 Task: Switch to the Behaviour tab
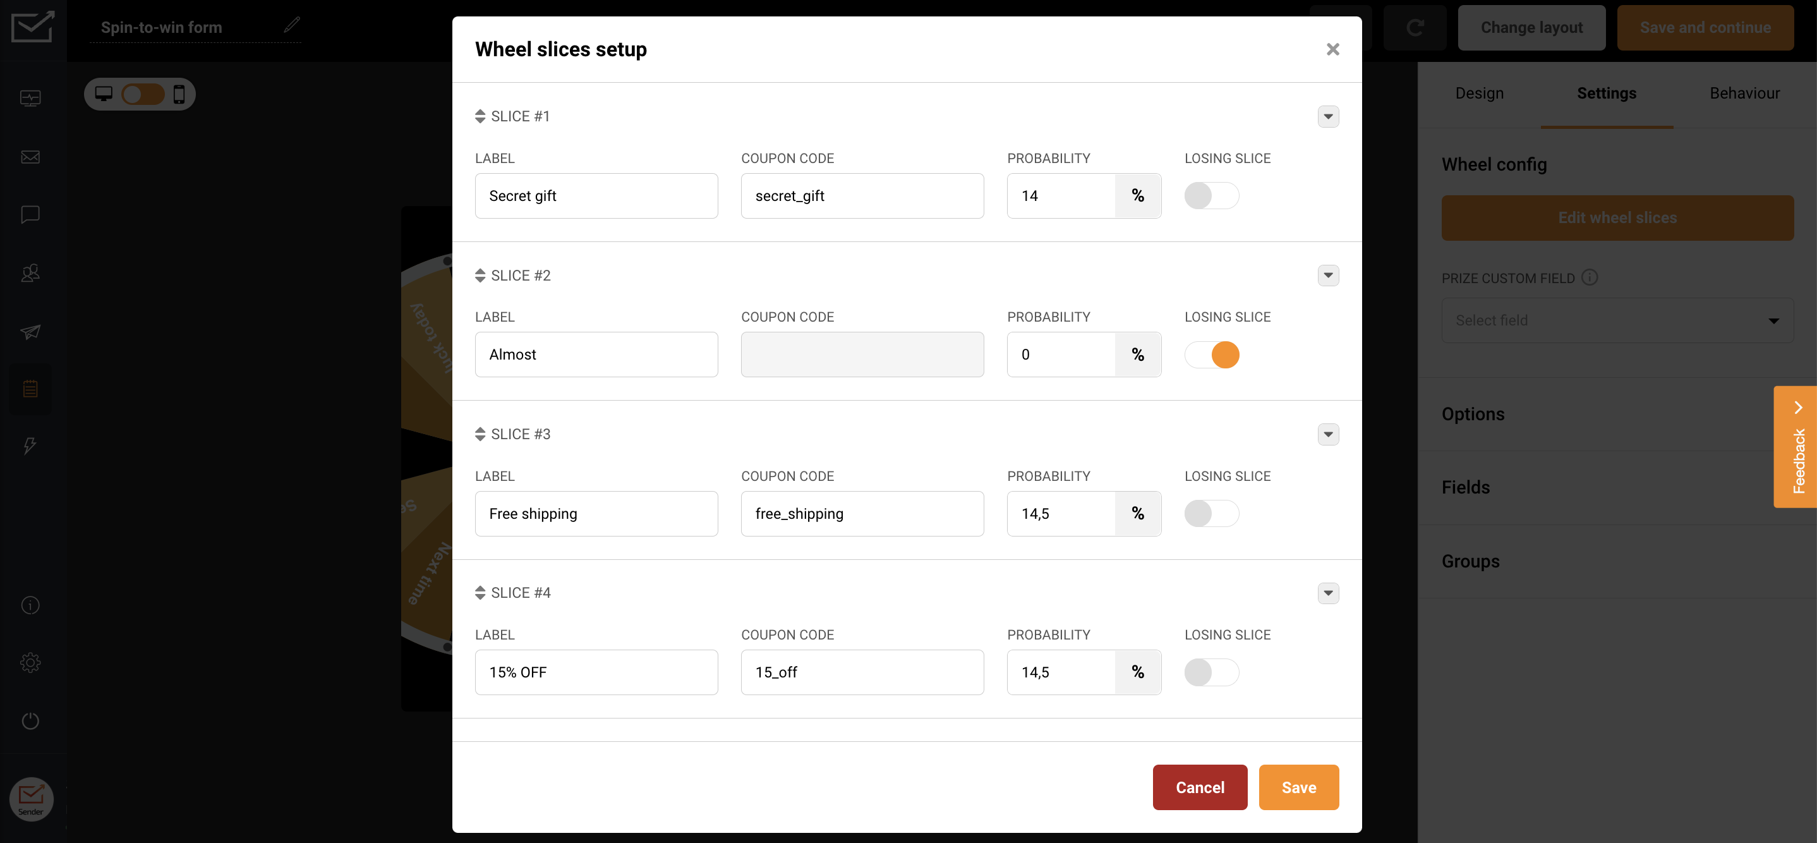(1744, 93)
